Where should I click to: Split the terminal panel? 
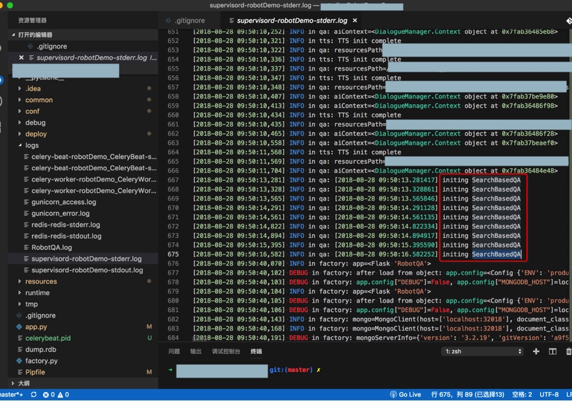[552, 352]
